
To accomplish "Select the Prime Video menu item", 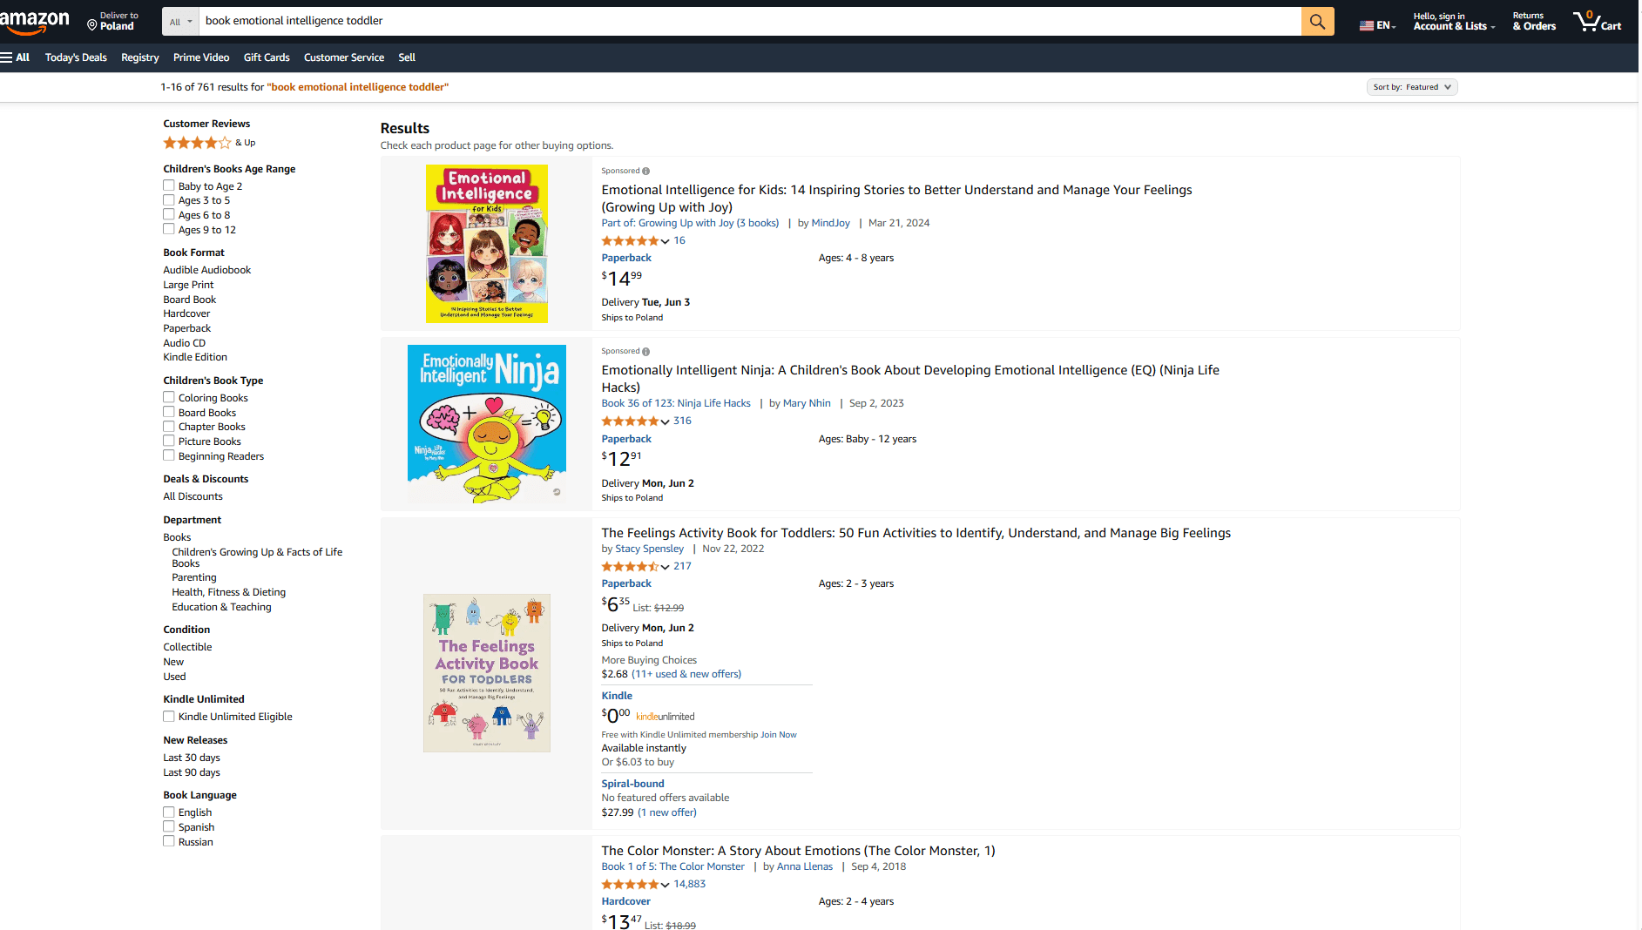I will (201, 57).
